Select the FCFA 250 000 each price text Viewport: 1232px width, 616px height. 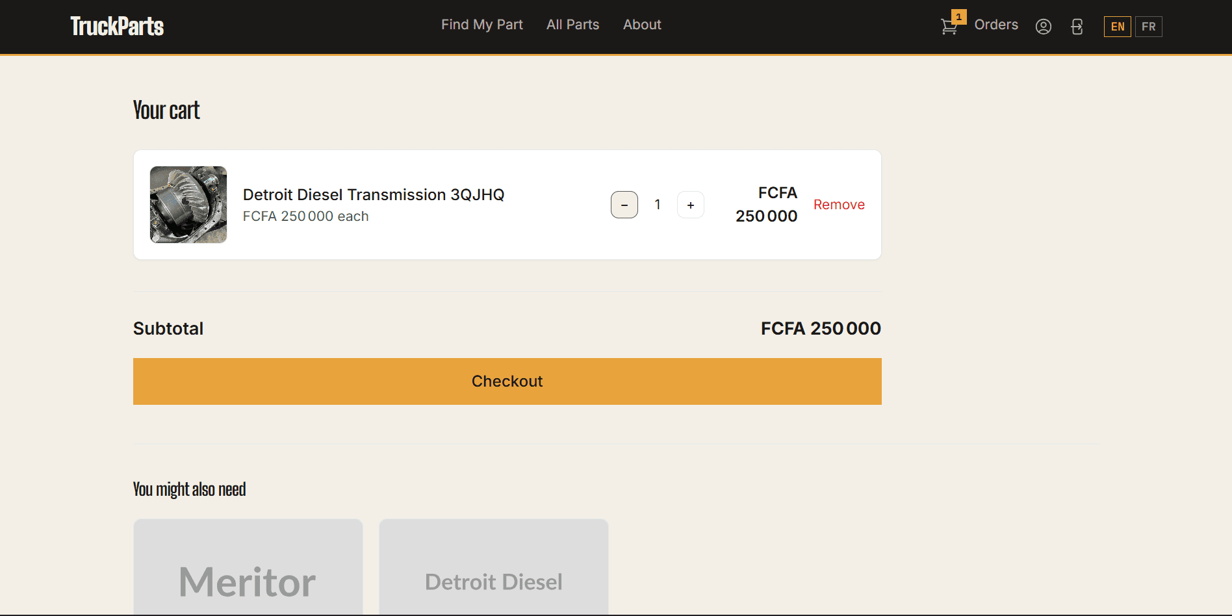point(306,216)
